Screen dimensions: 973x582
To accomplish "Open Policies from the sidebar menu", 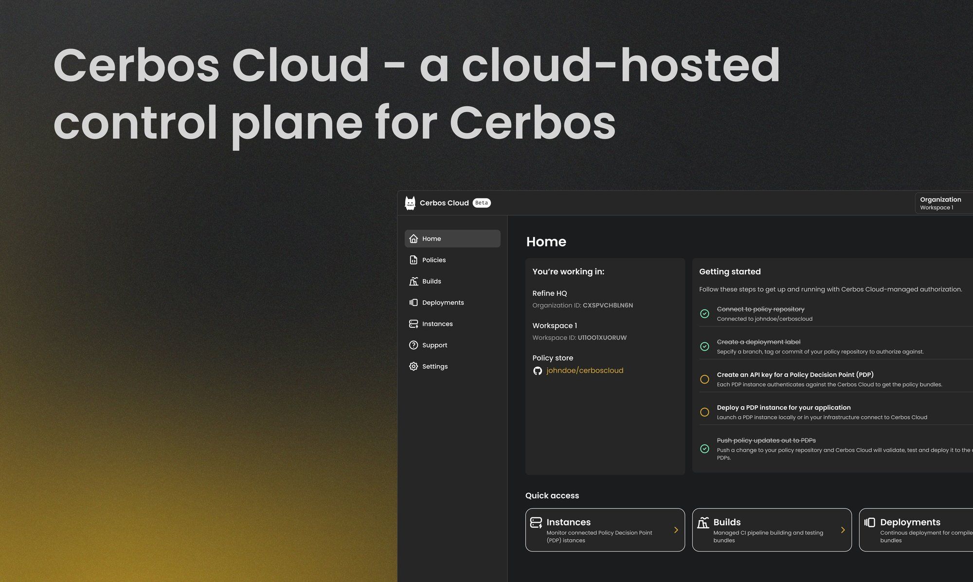I will point(452,260).
